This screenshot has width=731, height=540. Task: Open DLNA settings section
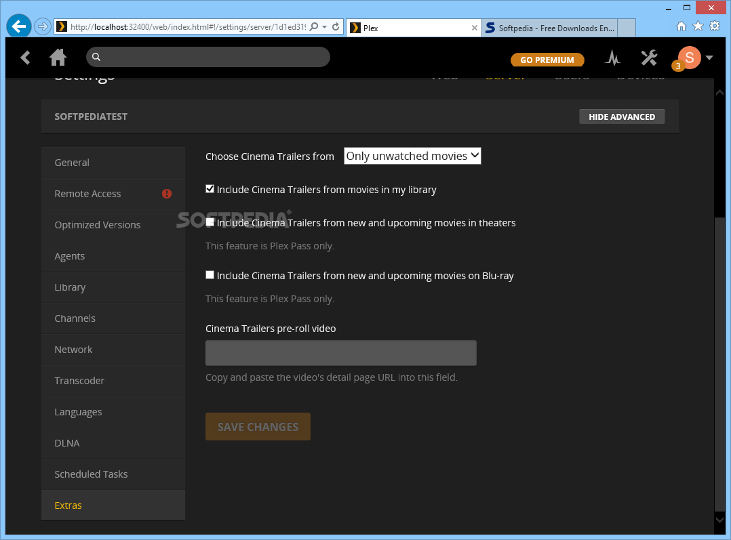(113, 443)
